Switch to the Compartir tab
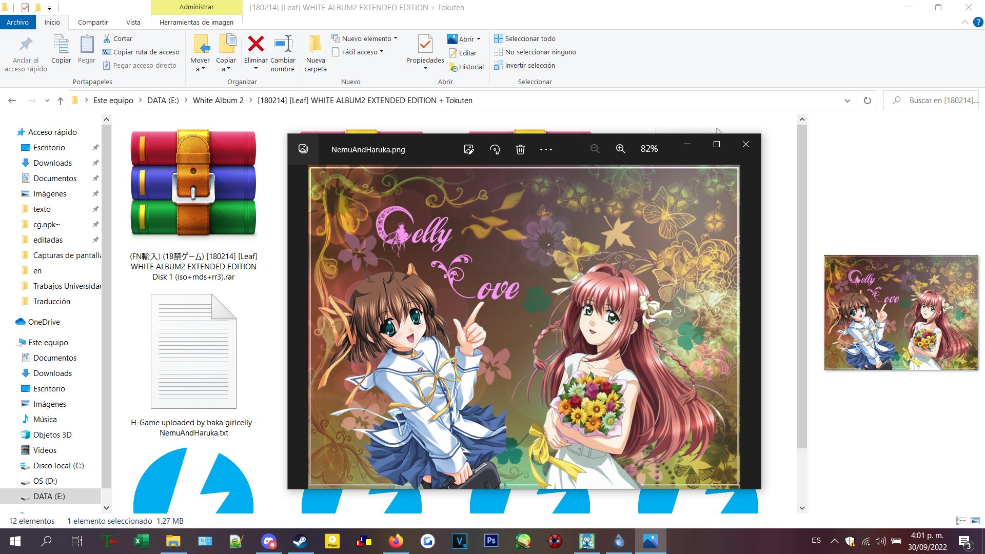Viewport: 985px width, 554px height. [93, 22]
